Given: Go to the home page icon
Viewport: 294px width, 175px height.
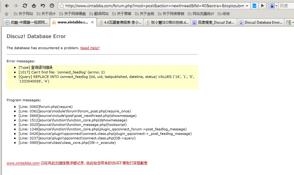Looking at the screenshot, I should (x=34, y=6).
